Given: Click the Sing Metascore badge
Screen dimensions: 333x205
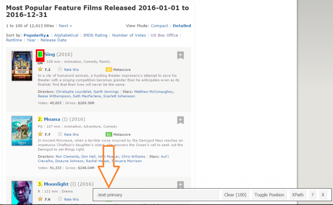Looking at the screenshot, I should [x=109, y=69].
